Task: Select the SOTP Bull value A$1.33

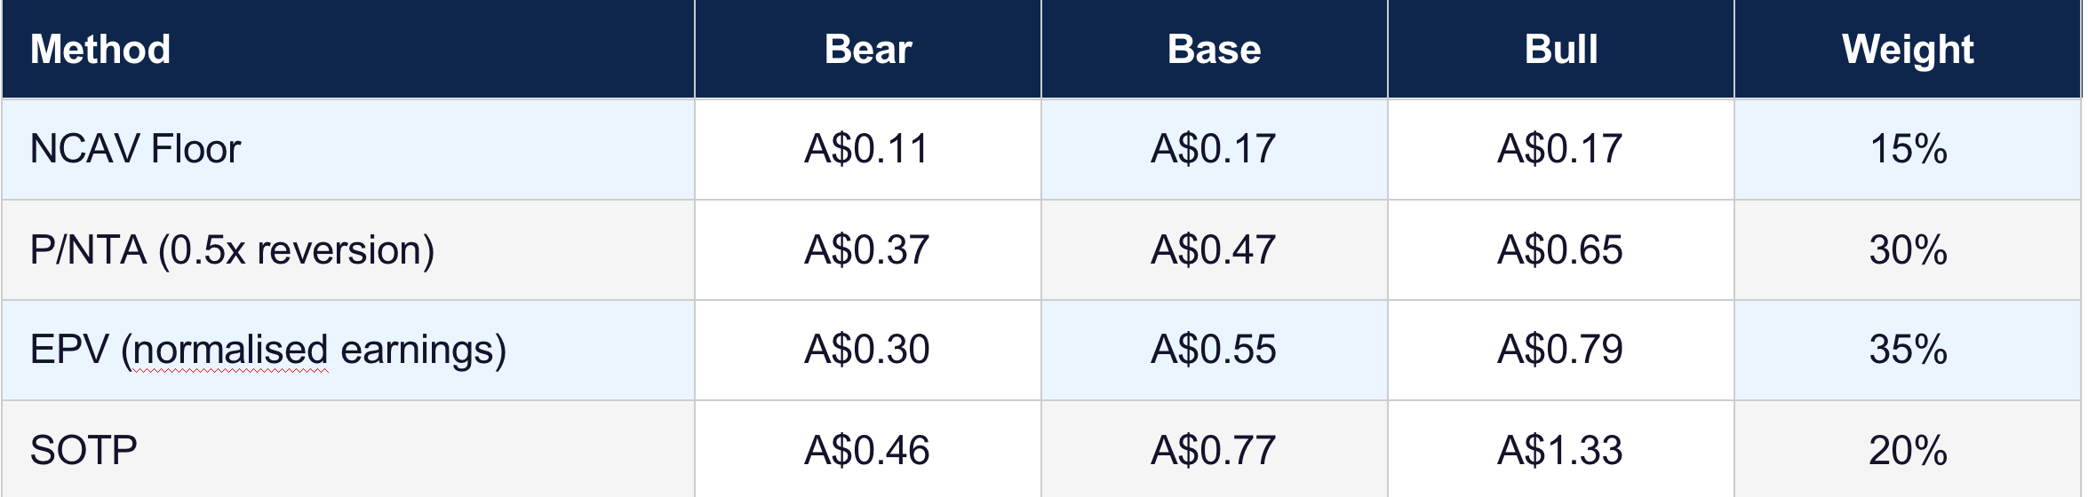Action: click(x=1561, y=450)
